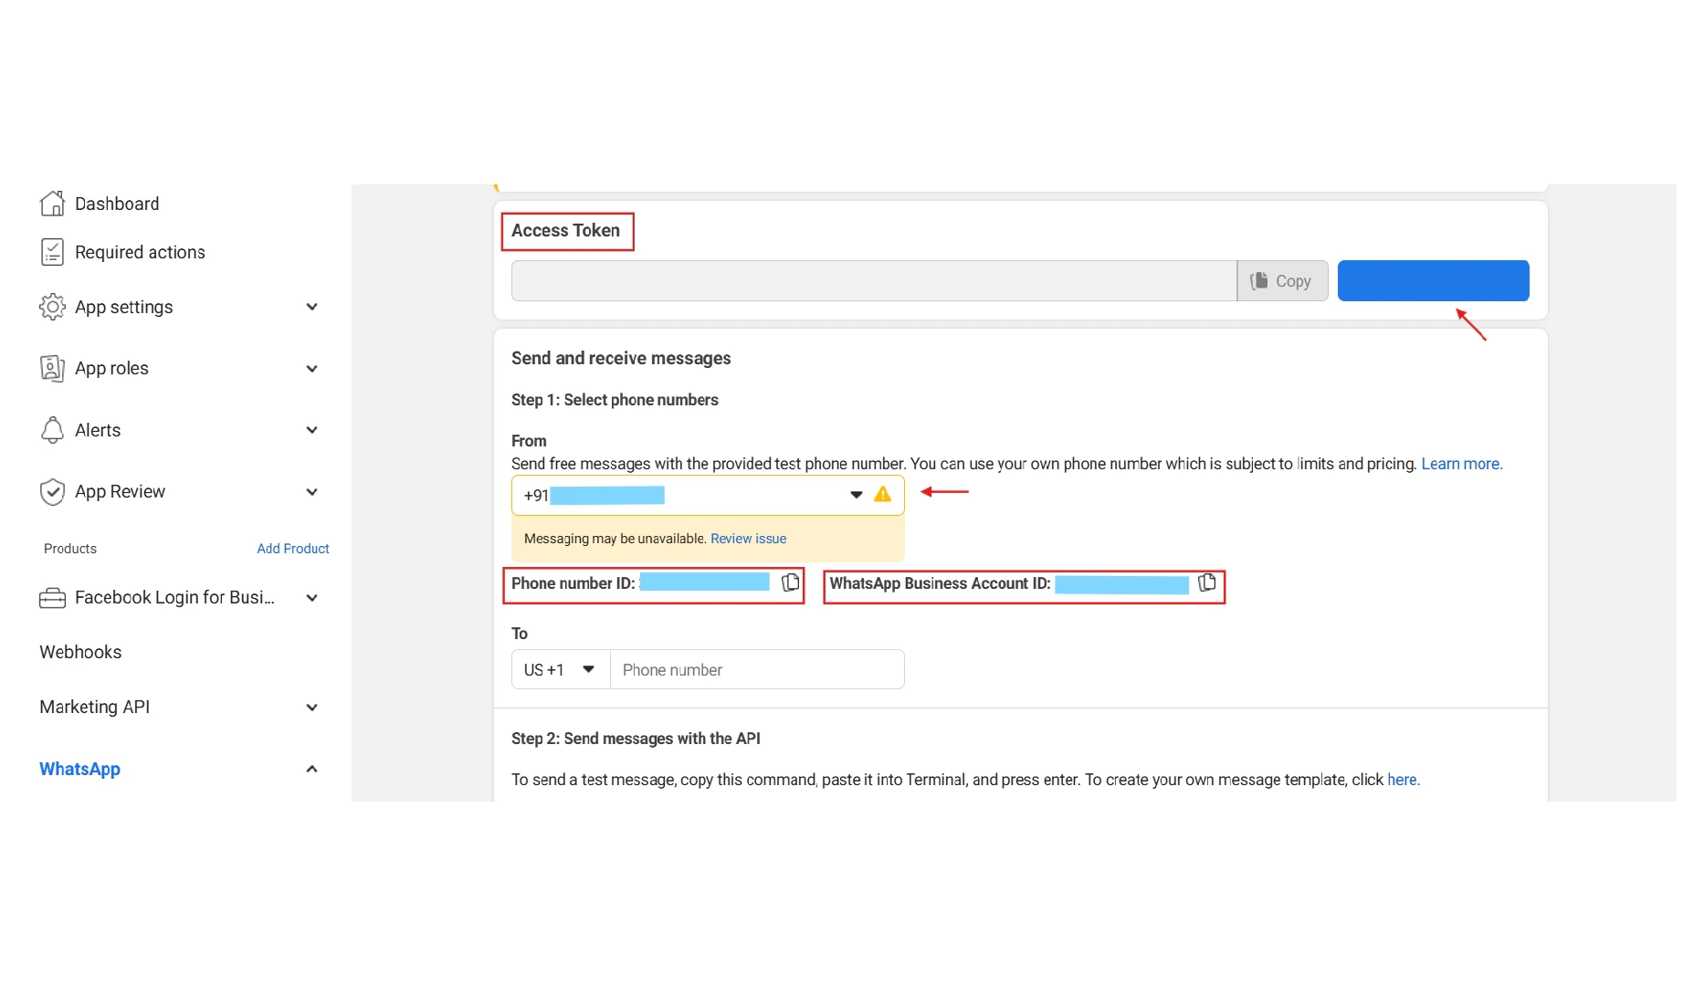Image resolution: width=1704 pixels, height=986 pixels.
Task: Open the US +1 country code dropdown
Action: 560,669
